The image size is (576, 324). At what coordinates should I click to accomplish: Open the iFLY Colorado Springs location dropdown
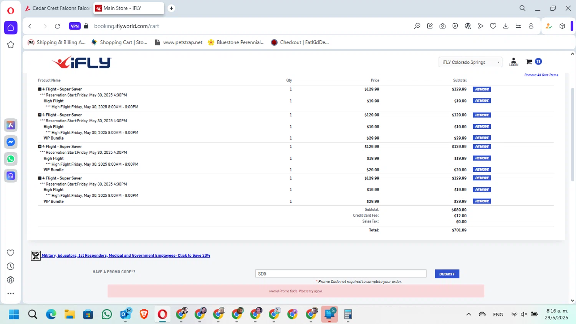470,62
